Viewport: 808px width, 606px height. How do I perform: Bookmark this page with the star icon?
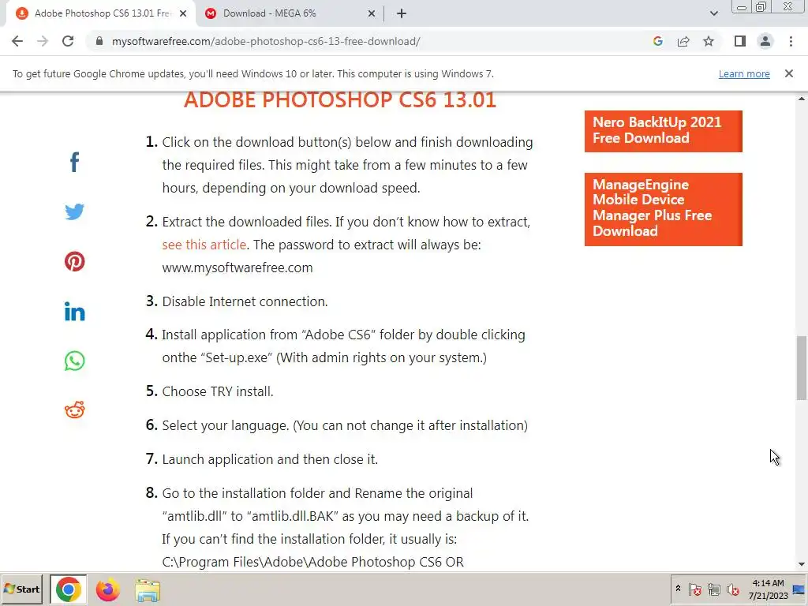pos(709,41)
